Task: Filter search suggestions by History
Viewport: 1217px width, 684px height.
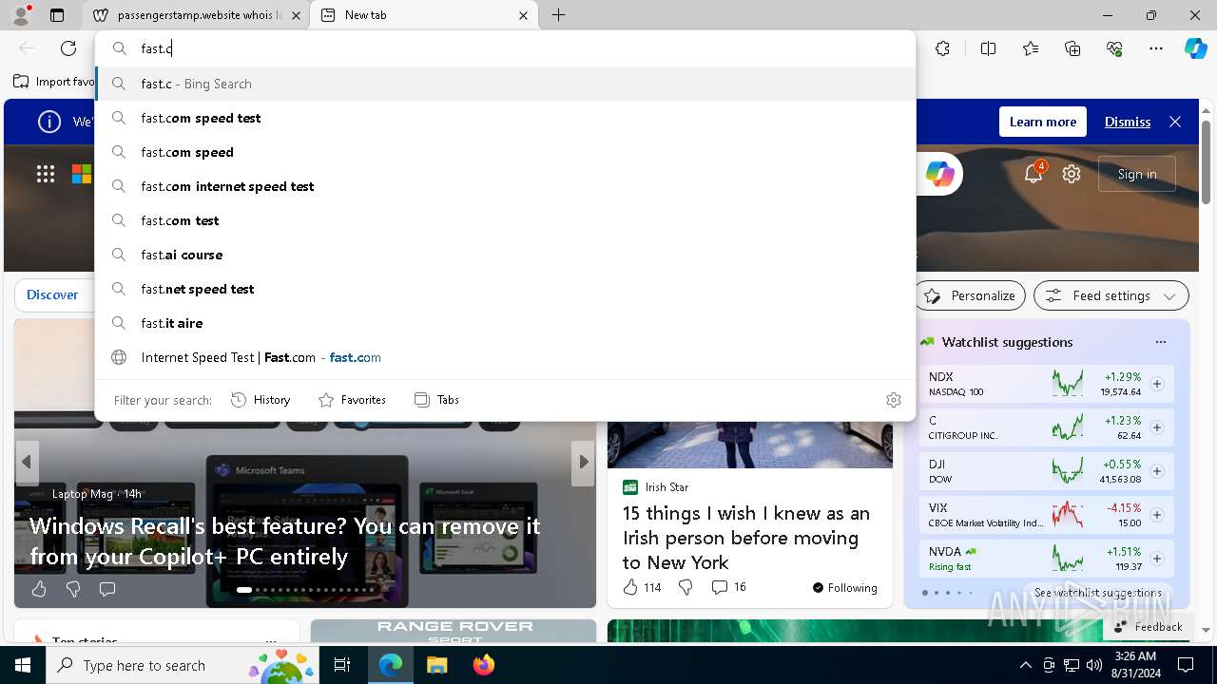Action: pos(261,400)
